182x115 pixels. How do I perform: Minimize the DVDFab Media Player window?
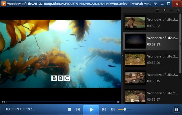coord(162,4)
